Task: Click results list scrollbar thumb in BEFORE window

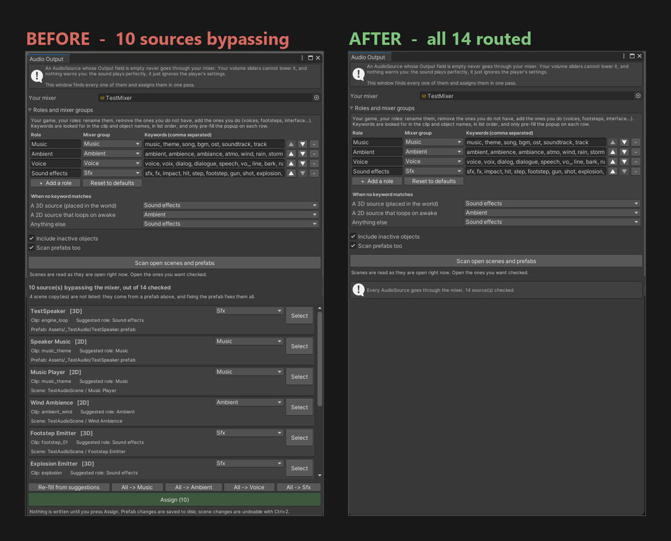Action: (x=320, y=359)
